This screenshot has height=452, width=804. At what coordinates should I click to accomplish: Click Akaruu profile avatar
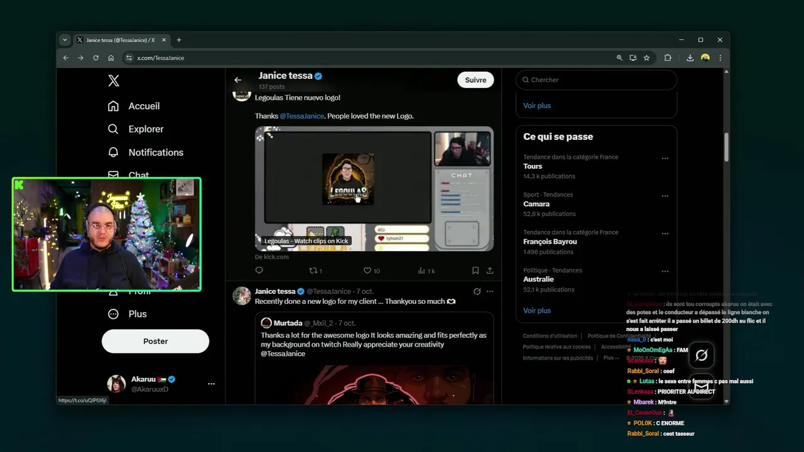[116, 384]
